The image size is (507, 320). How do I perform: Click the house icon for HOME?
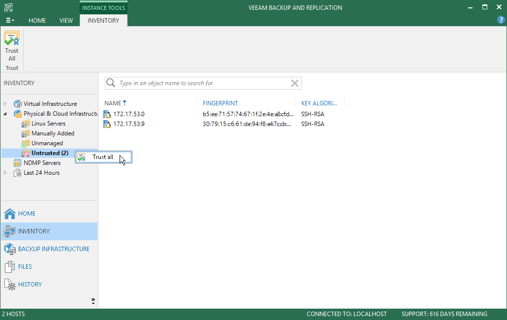pos(10,214)
